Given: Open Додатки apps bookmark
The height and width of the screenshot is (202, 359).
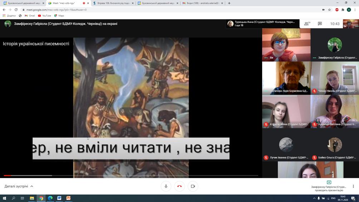Looking at the screenshot, I should pos(9,16).
